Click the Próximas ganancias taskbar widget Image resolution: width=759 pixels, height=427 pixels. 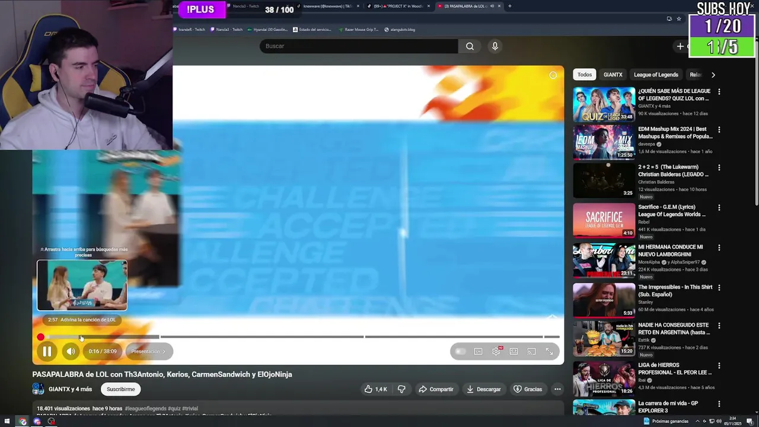point(666,422)
